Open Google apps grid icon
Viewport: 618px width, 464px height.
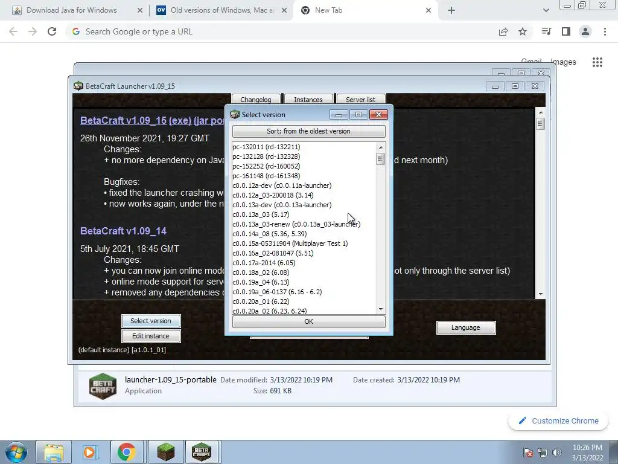click(x=597, y=62)
